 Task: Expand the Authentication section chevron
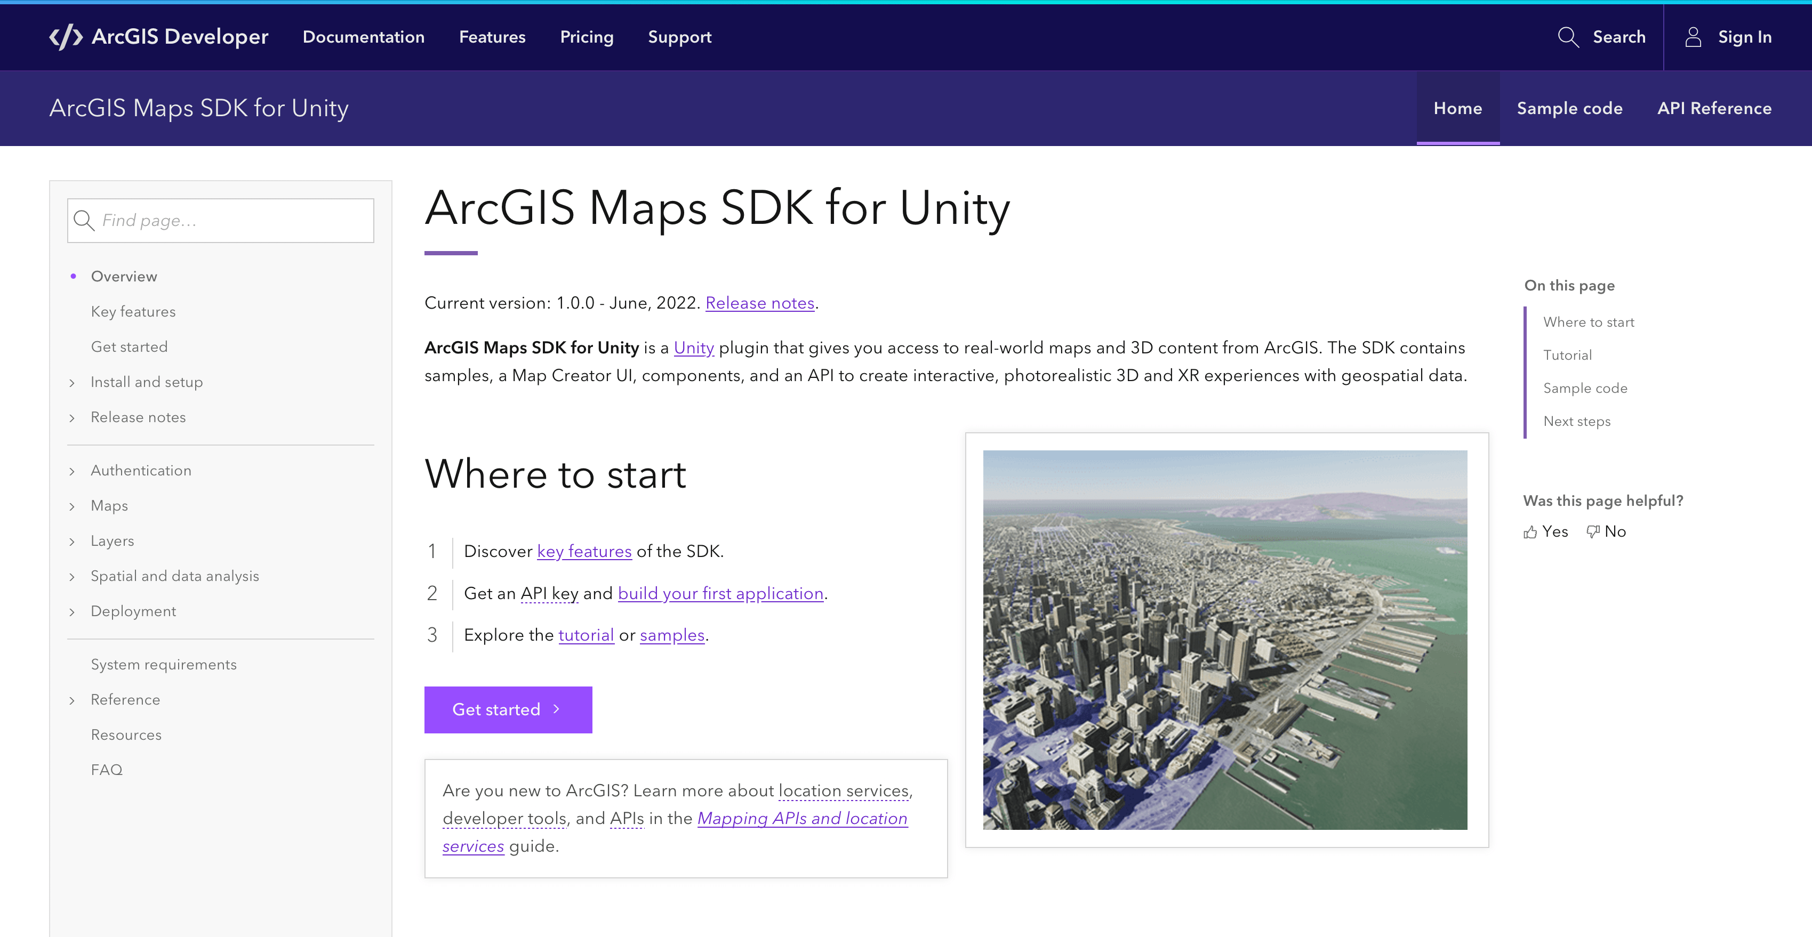click(x=72, y=471)
